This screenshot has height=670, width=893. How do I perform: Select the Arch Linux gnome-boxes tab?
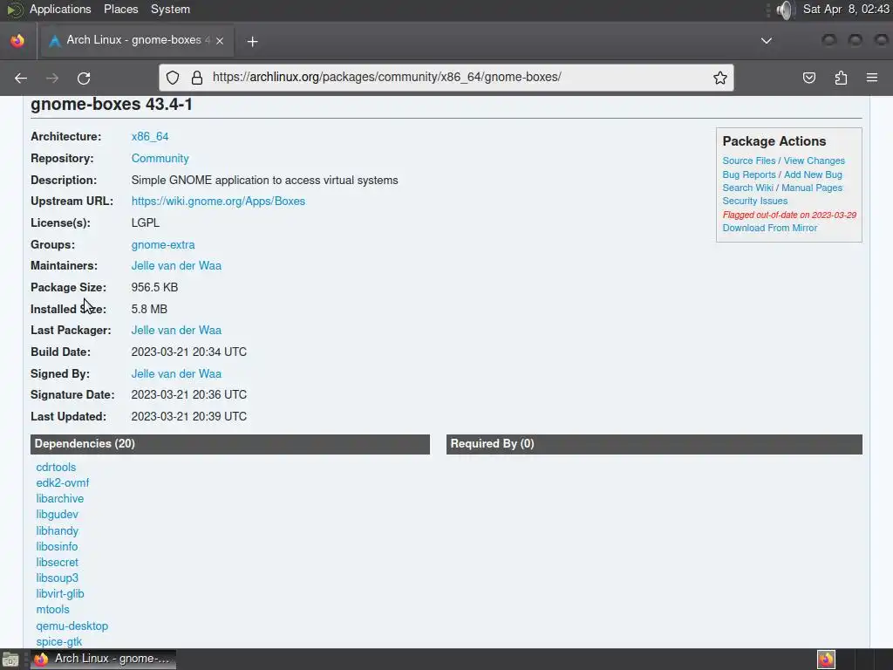tap(136, 40)
